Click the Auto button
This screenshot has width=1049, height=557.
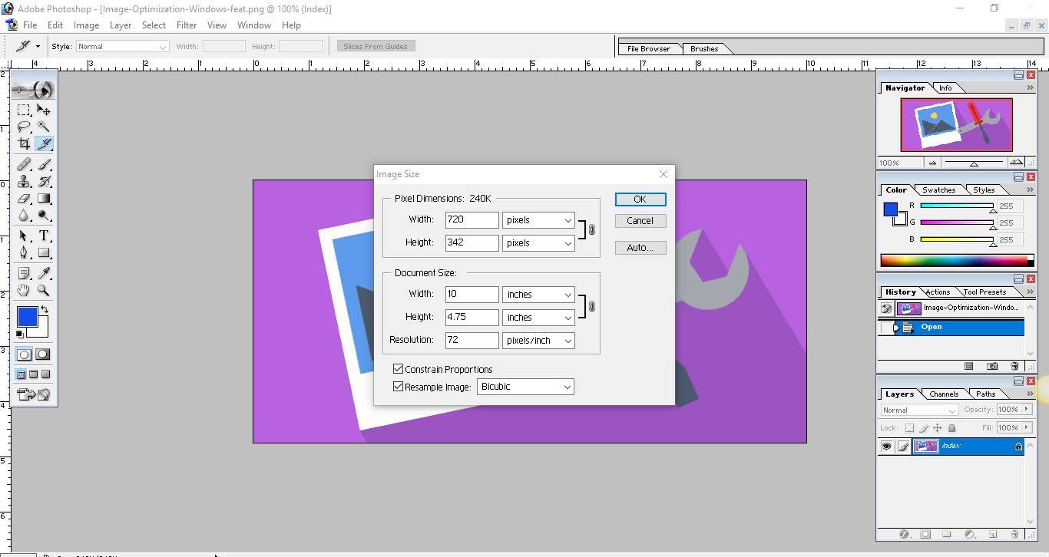(x=640, y=247)
